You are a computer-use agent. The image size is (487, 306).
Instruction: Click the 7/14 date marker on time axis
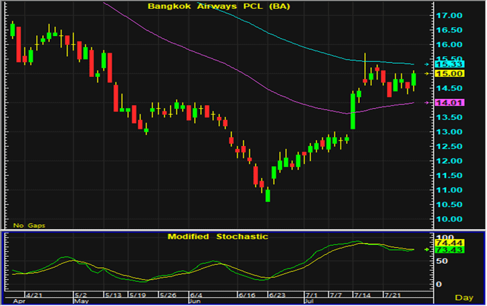coord(362,294)
